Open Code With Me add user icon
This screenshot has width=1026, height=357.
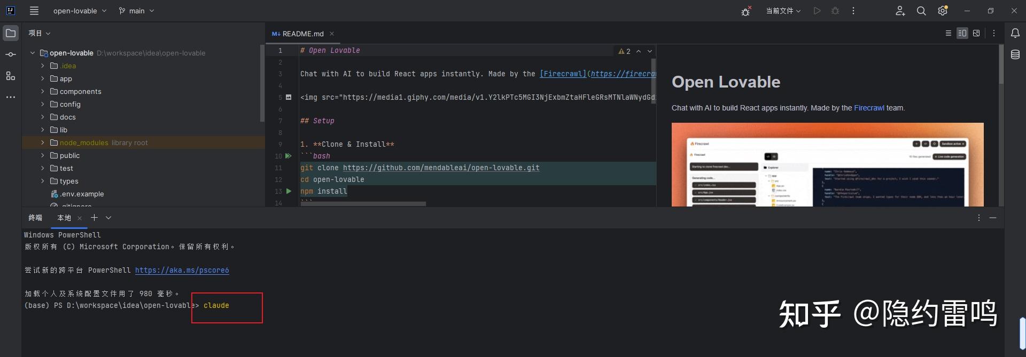pos(900,11)
